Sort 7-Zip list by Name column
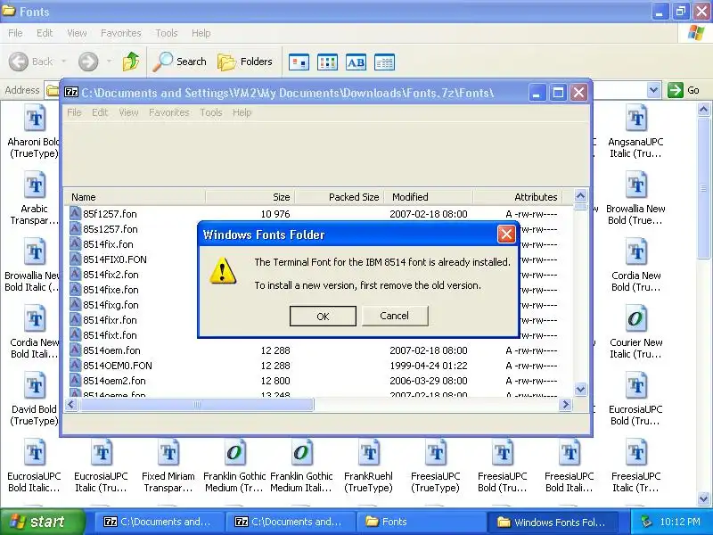713x535 pixels. [x=135, y=197]
